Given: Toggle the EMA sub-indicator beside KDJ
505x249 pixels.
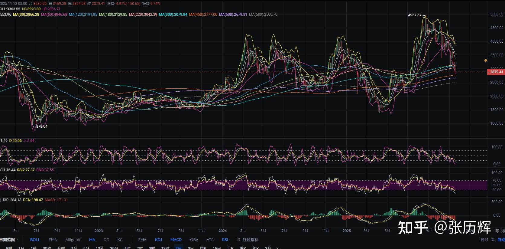Looking at the screenshot, I should [142, 240].
